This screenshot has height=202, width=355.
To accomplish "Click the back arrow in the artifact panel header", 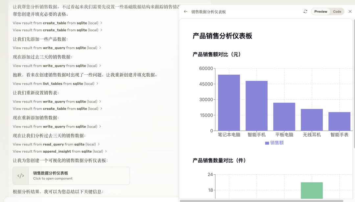I will [185, 11].
